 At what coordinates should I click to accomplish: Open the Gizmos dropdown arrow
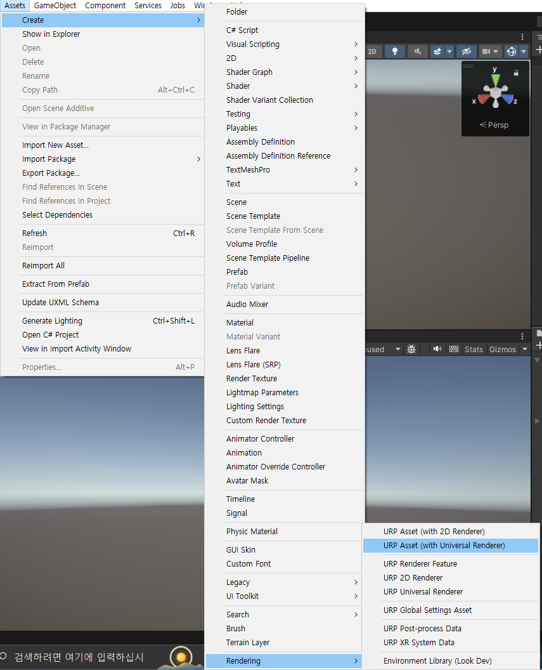coord(525,349)
